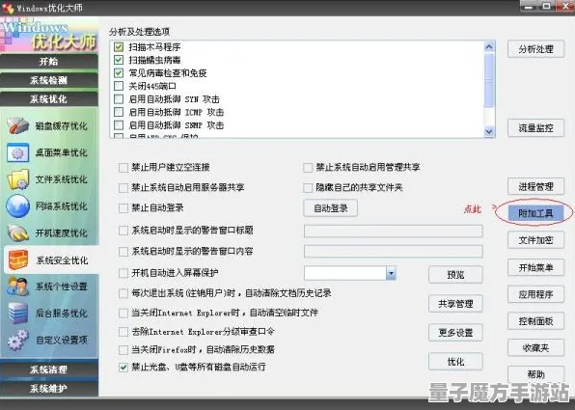This screenshot has width=575, height=410.
Task: Check 每次退出系统时自动清除文档历史记录
Action: 123,293
